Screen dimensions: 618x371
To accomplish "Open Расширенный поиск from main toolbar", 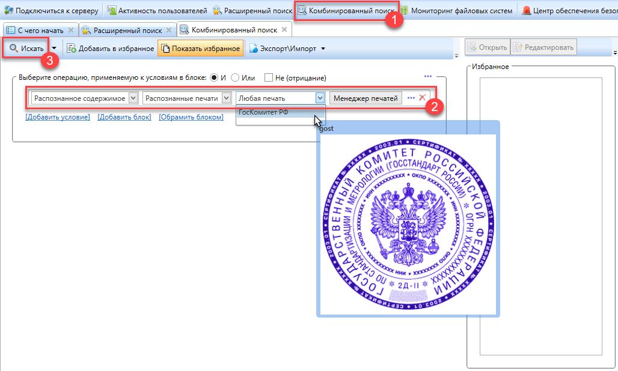I will coord(252,11).
